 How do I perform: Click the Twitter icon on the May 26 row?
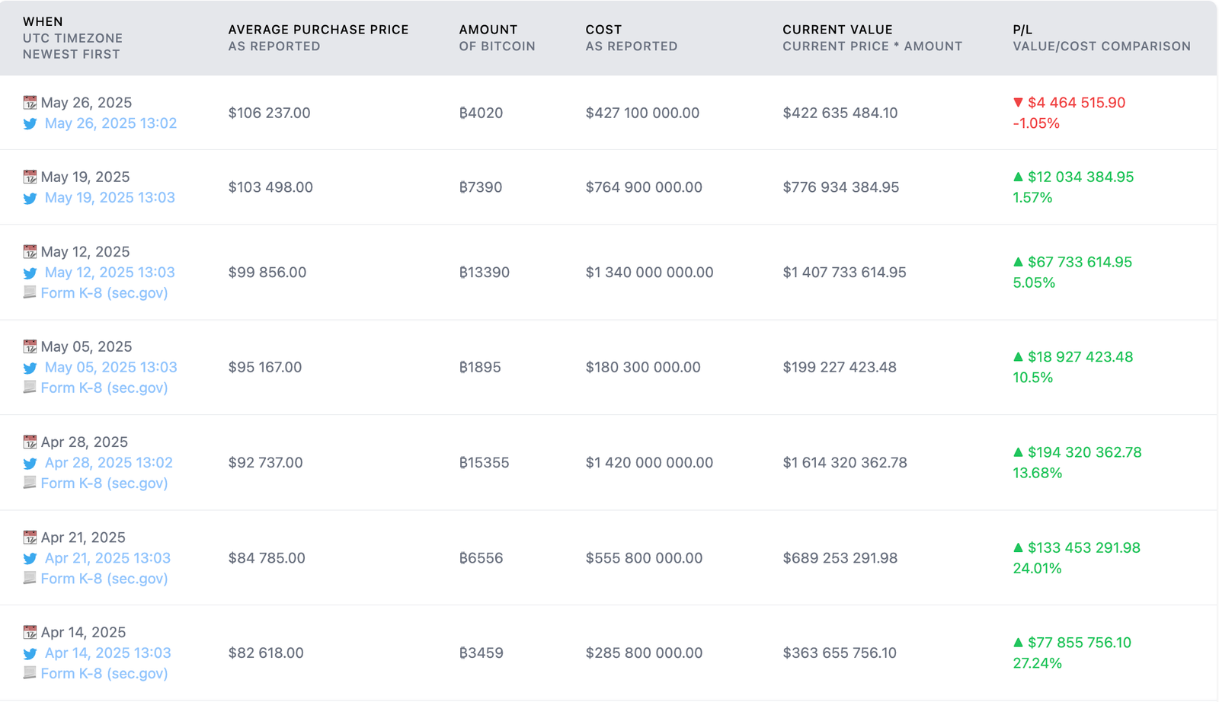(x=30, y=123)
